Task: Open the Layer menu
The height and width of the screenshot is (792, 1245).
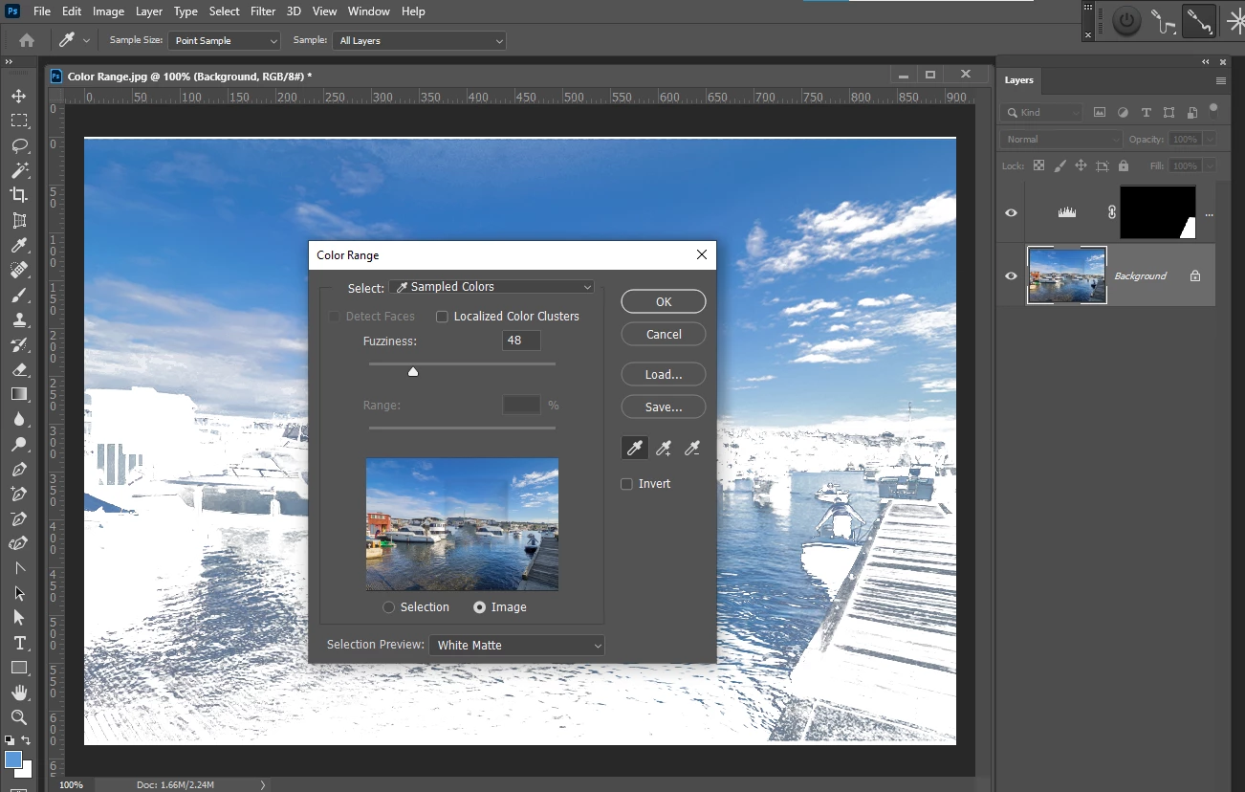Action: 148,11
